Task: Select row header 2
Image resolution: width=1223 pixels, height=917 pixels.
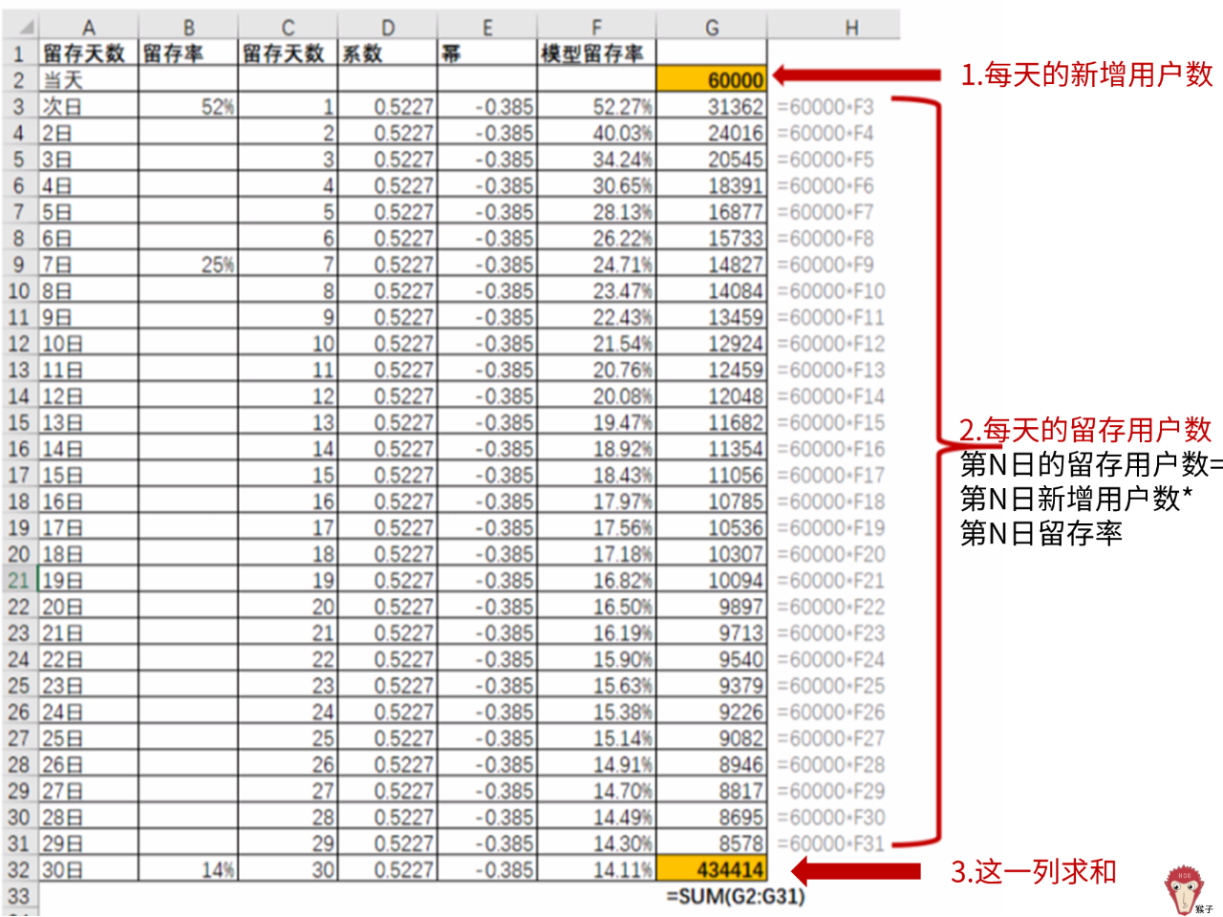Action: (x=19, y=79)
